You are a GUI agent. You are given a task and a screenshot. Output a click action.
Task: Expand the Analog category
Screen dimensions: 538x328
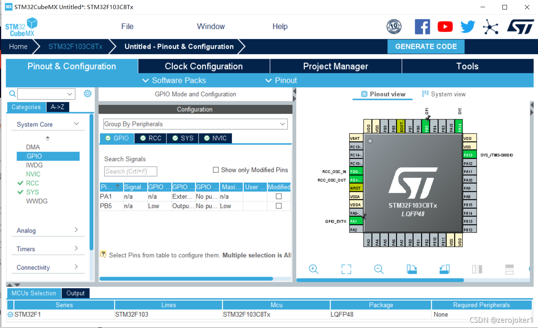coord(48,230)
